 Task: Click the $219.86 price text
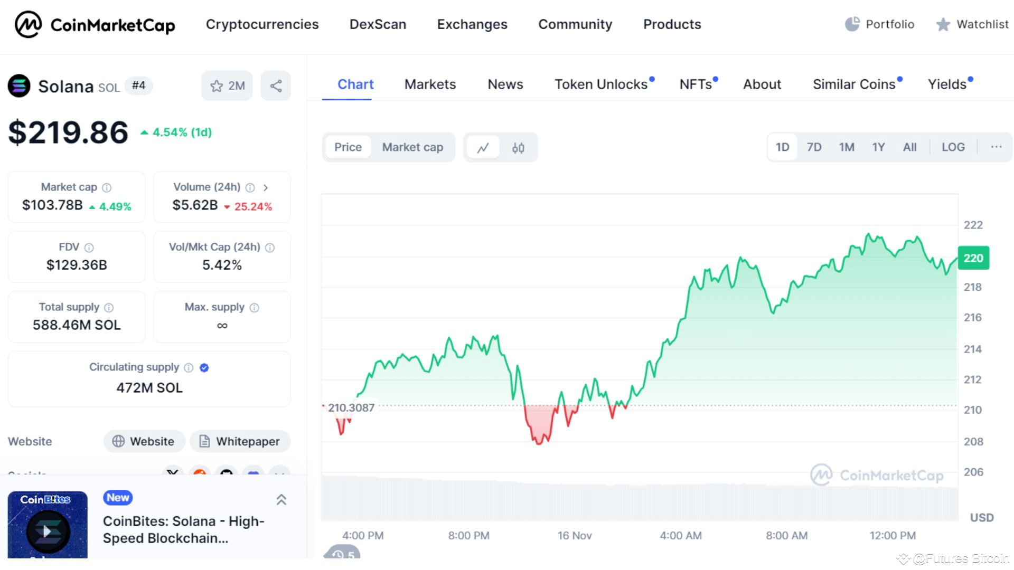click(x=68, y=132)
